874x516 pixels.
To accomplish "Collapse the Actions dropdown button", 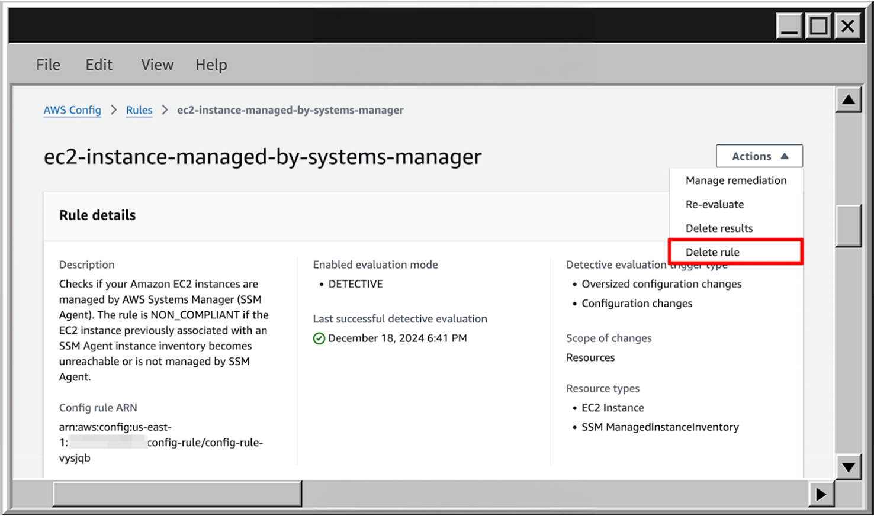I will tap(759, 156).
